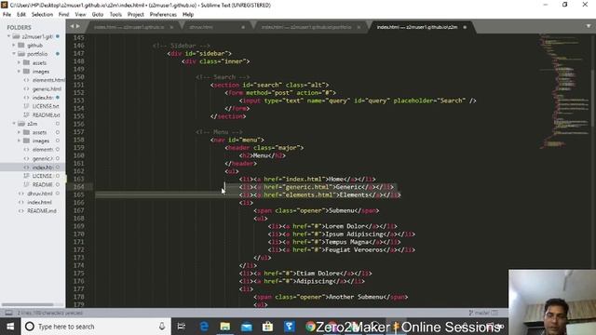
Task: Open the Find menu
Action: coord(64,15)
